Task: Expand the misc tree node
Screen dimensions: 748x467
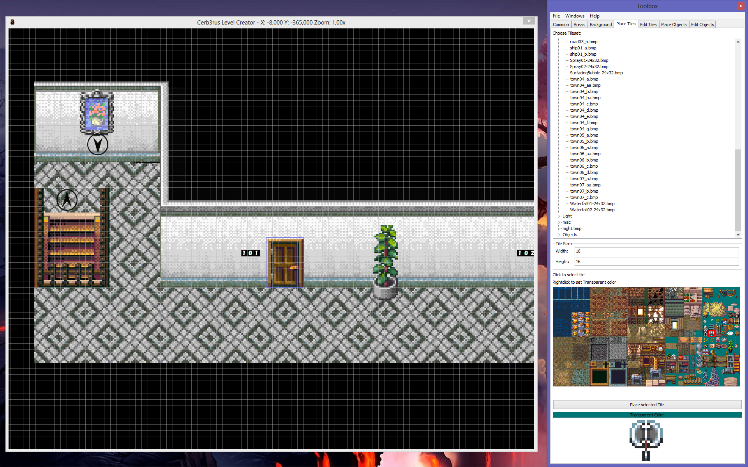Action: pos(559,222)
